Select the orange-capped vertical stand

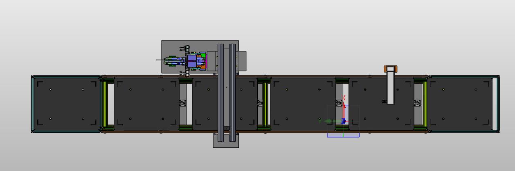coord(391,84)
